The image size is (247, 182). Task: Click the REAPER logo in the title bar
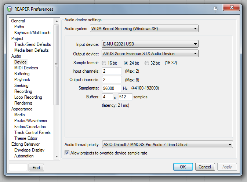10,9
